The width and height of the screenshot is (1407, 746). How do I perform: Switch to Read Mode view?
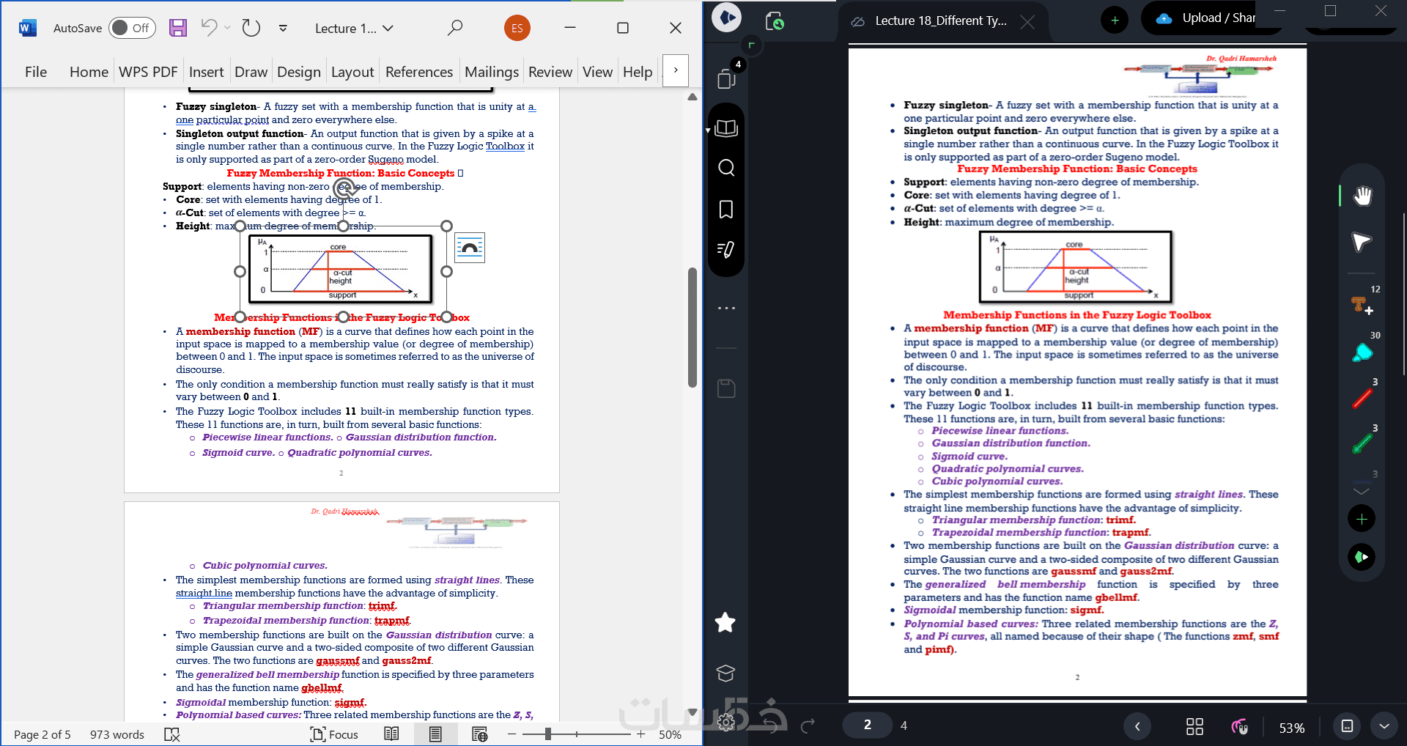pyautogui.click(x=392, y=734)
